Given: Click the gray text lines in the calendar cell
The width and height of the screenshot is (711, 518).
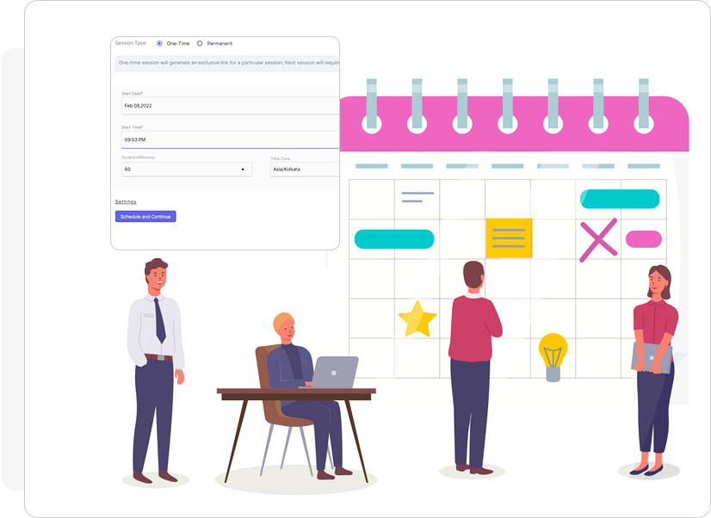Looking at the screenshot, I should [417, 198].
